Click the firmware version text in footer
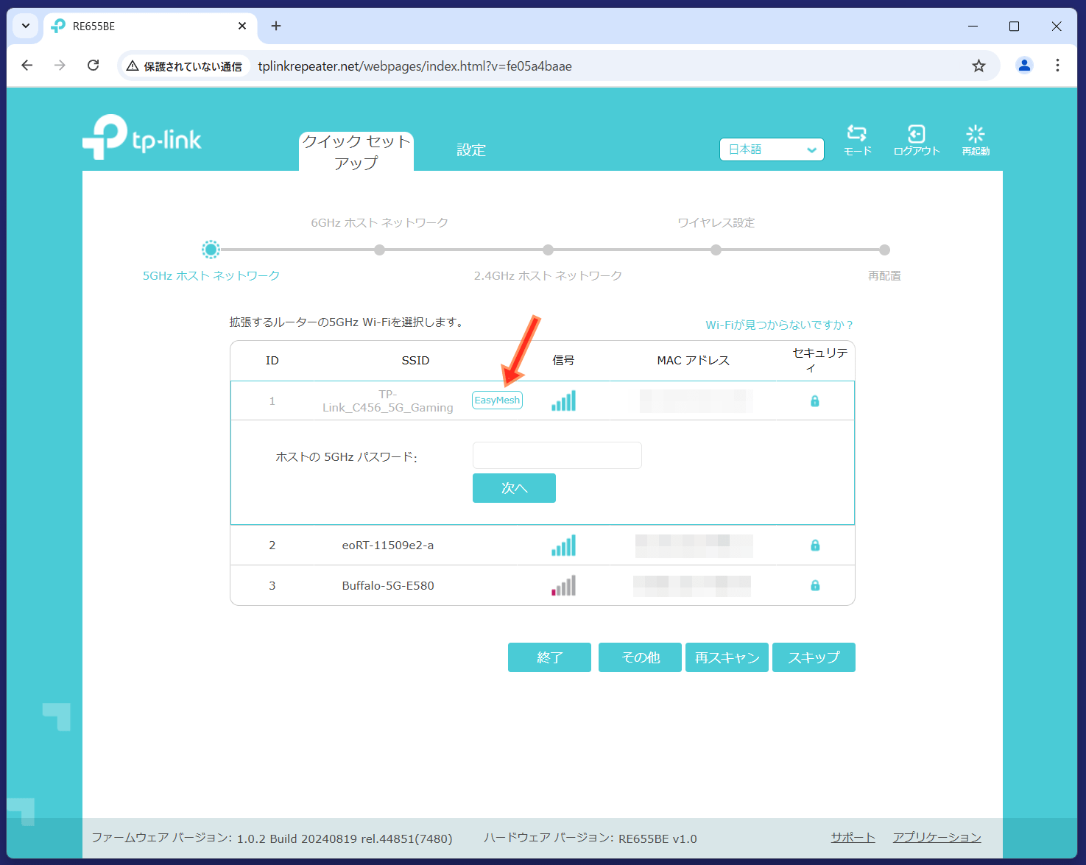 coord(272,838)
